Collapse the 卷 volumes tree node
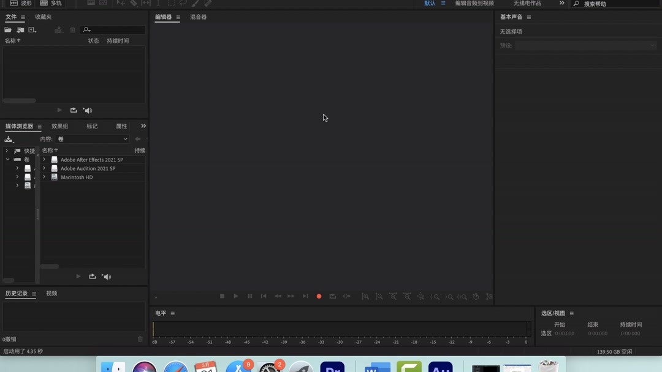This screenshot has height=372, width=662. [x=7, y=158]
